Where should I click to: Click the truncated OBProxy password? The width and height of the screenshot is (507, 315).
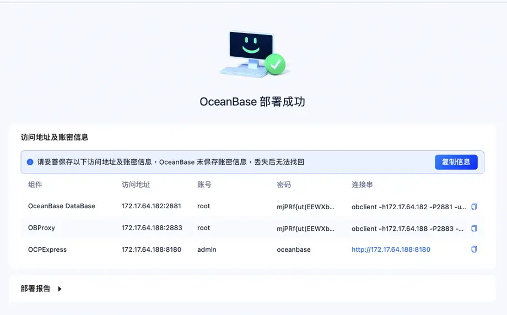[x=305, y=229]
